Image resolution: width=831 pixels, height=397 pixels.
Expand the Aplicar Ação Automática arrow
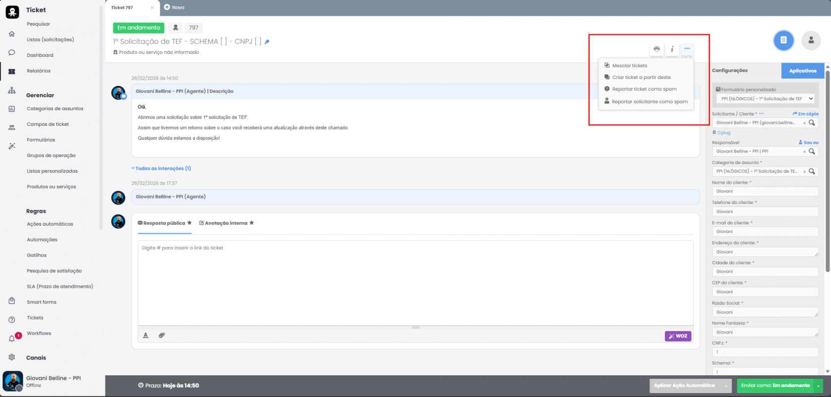[726, 386]
